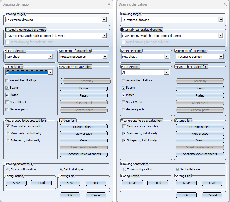Screen dimensions: 230x202
Task: Uncheck Plates checkbox in right dialog
Action: point(123,95)
